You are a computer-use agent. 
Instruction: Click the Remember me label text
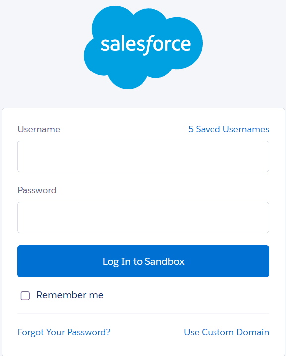pos(70,295)
